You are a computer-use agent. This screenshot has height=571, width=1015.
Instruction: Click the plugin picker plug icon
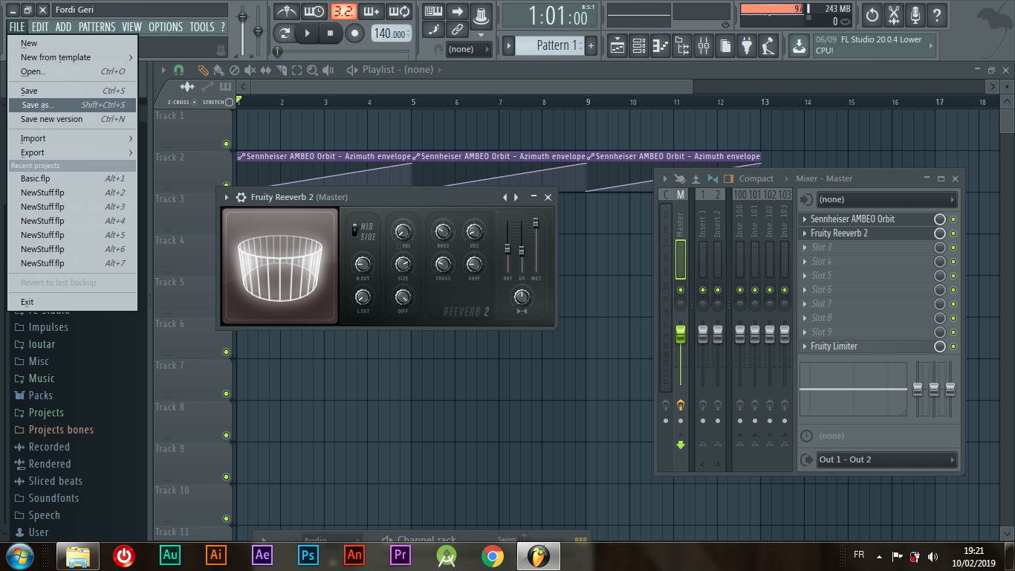pos(747,46)
